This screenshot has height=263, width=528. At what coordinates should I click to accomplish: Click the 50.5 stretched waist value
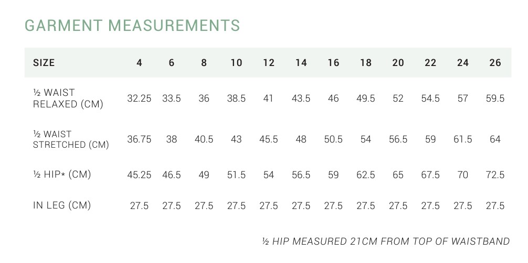coord(333,139)
